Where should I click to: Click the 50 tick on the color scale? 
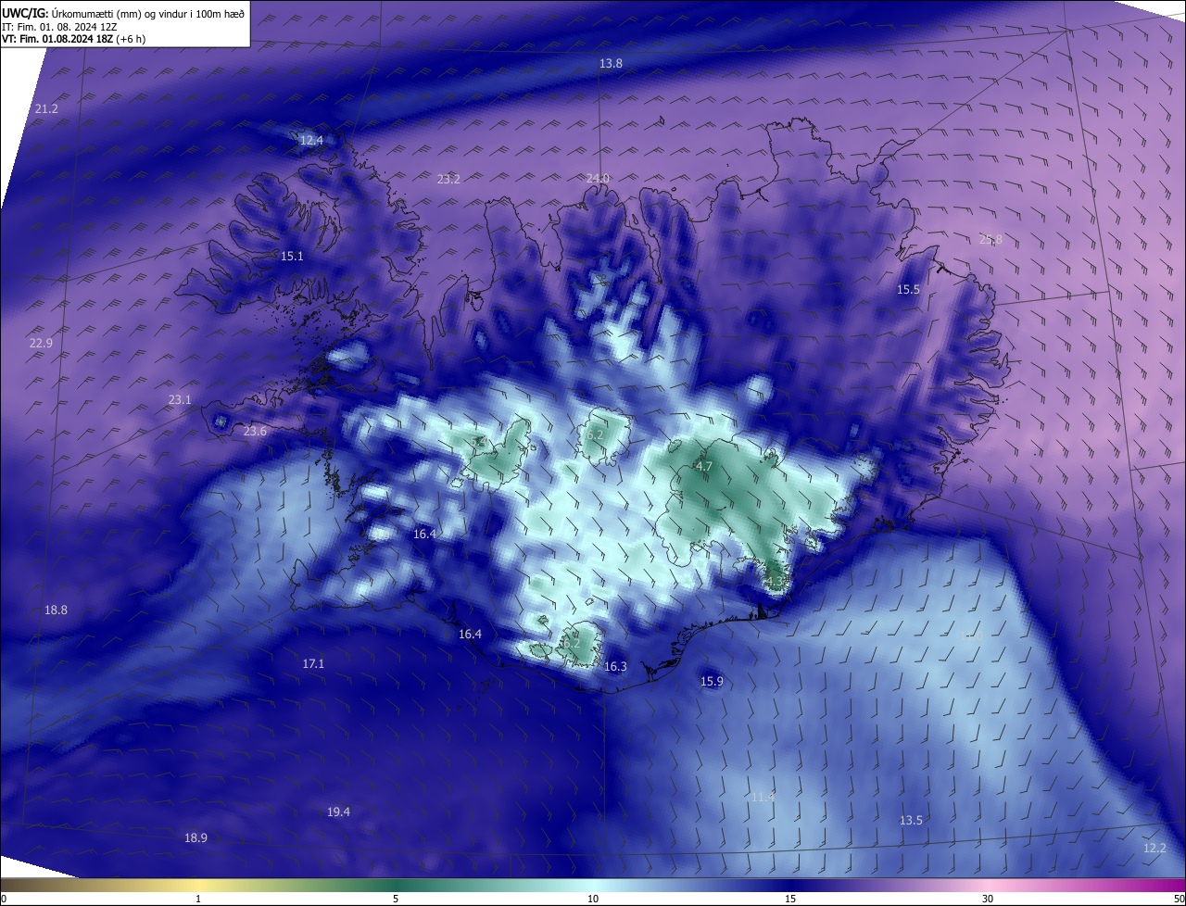click(x=1179, y=899)
